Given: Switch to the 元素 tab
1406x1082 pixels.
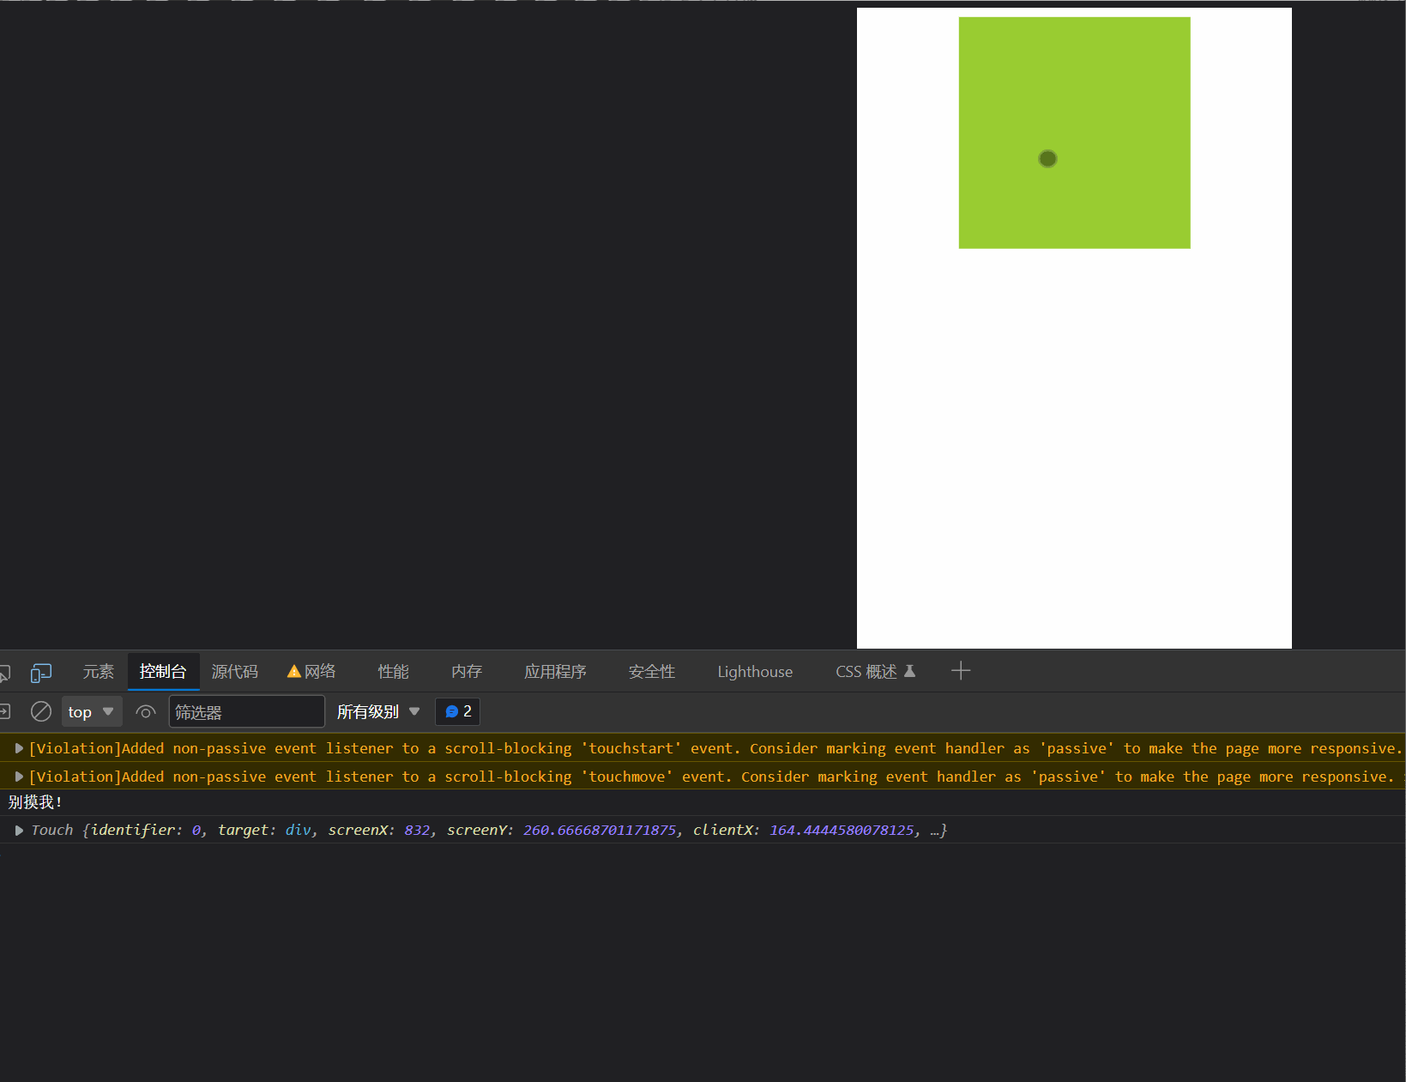Looking at the screenshot, I should pos(98,672).
